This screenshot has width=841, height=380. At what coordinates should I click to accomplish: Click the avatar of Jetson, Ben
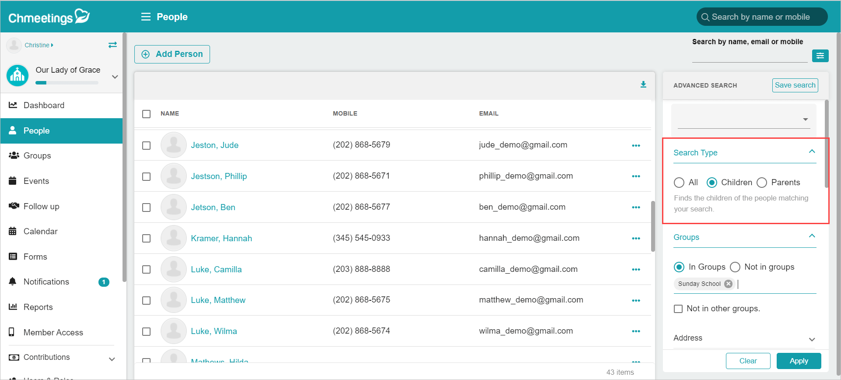click(174, 207)
